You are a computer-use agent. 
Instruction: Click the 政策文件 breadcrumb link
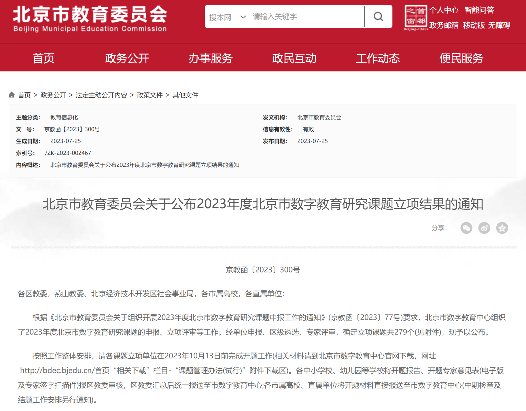point(150,95)
